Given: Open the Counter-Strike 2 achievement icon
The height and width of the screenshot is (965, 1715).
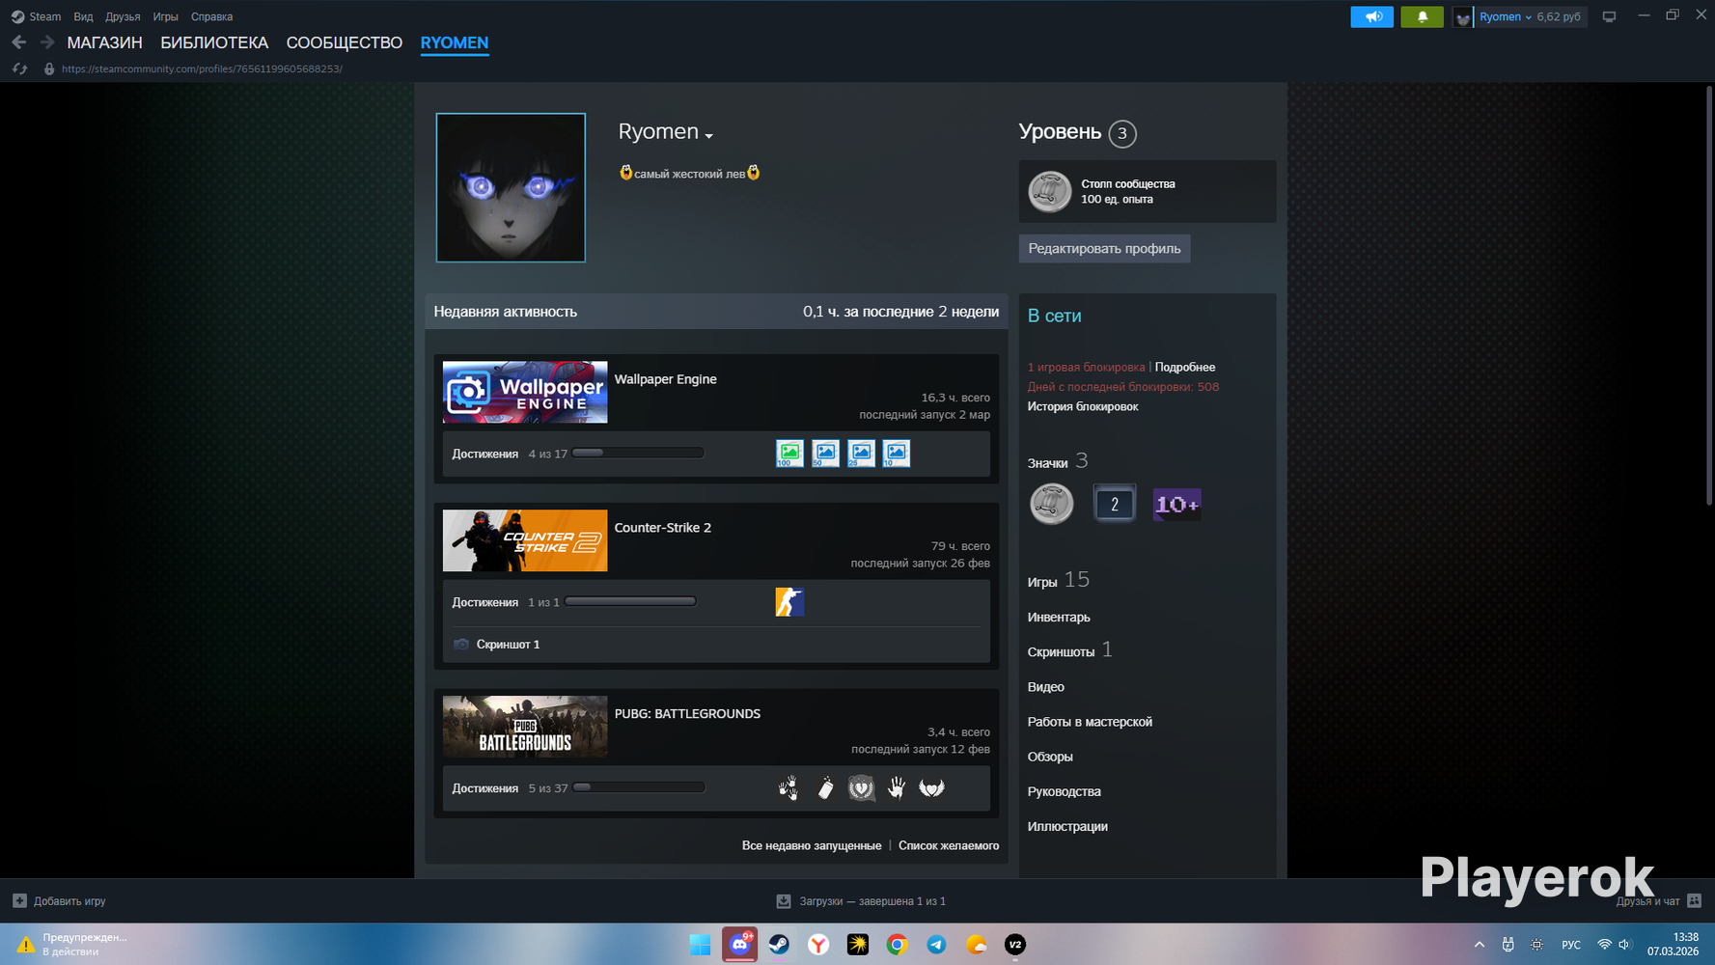Looking at the screenshot, I should click(789, 602).
